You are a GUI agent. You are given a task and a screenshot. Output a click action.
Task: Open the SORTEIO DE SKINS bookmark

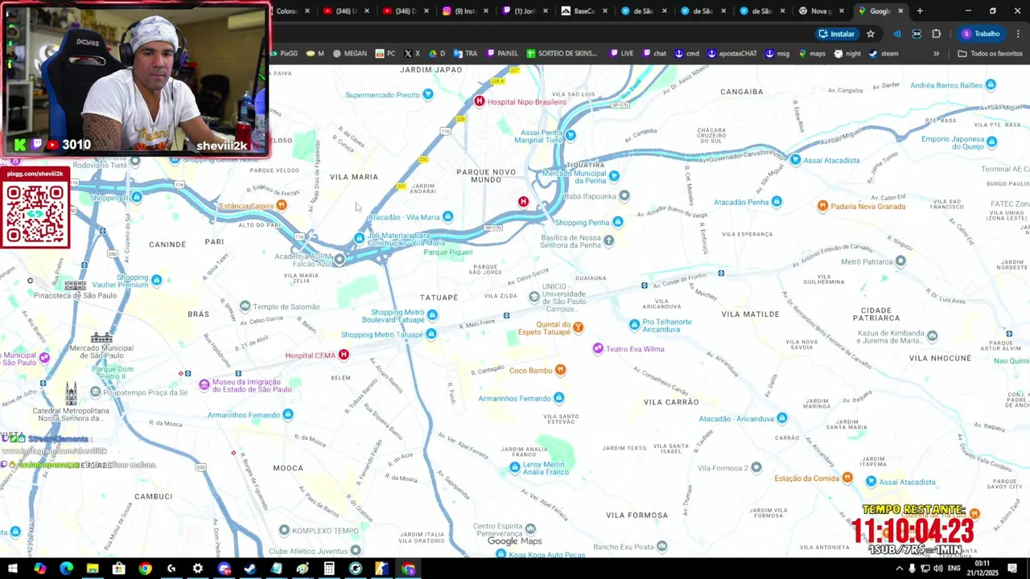(x=562, y=54)
